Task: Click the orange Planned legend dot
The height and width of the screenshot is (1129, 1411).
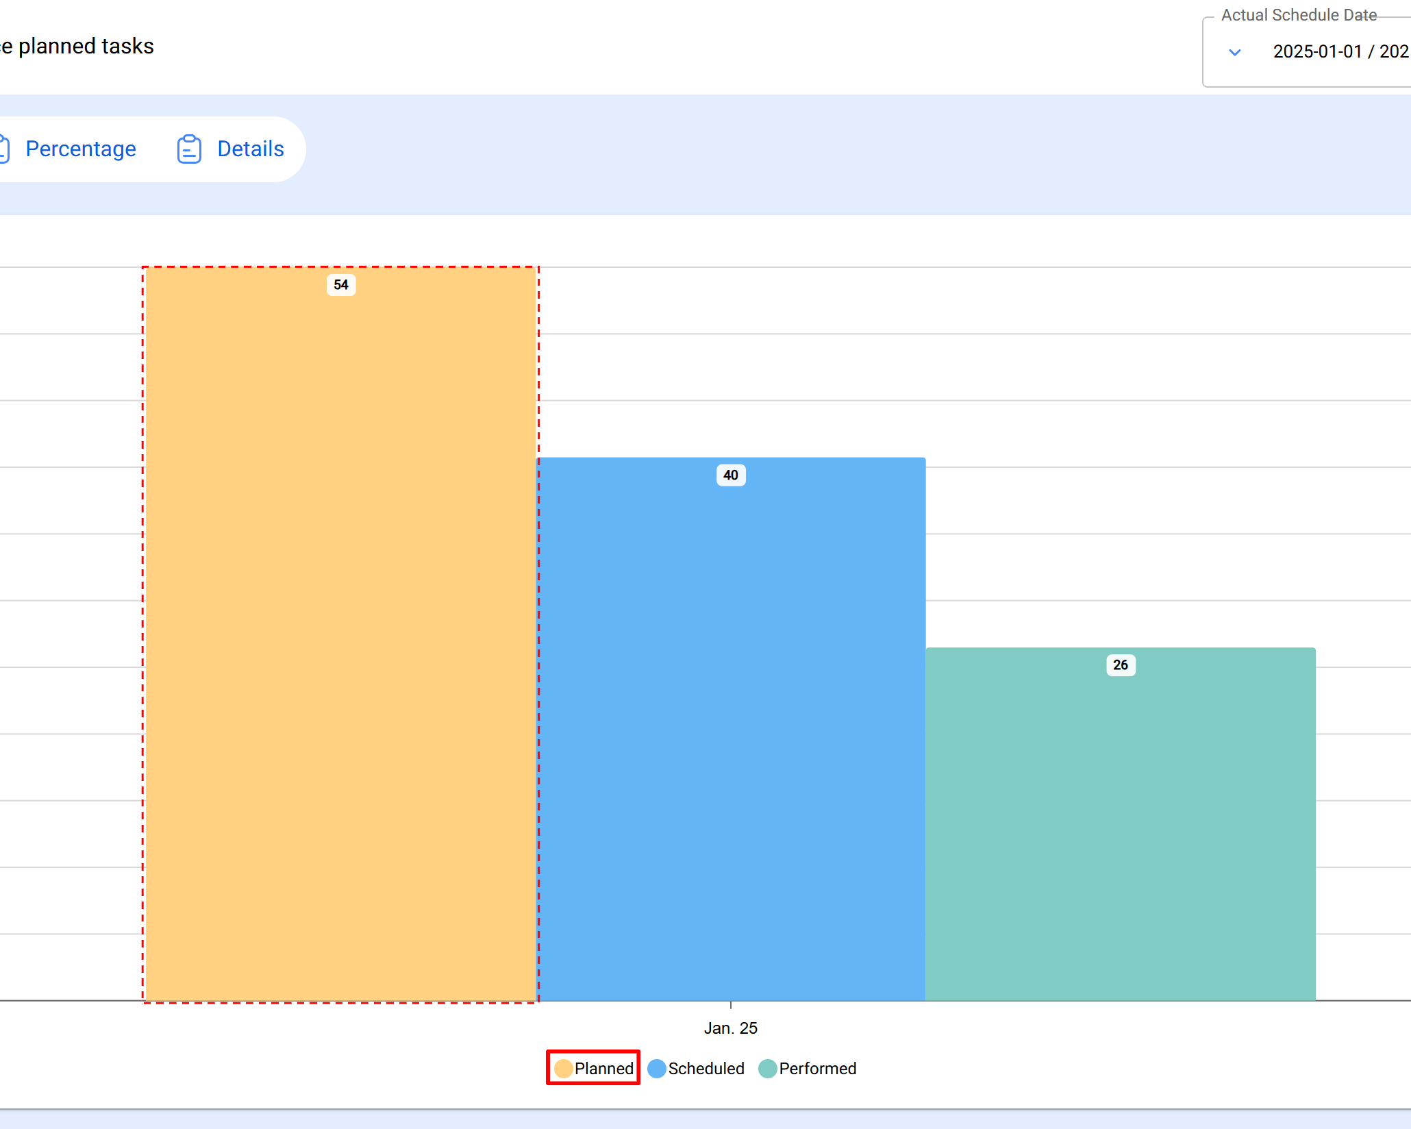Action: 563,1069
